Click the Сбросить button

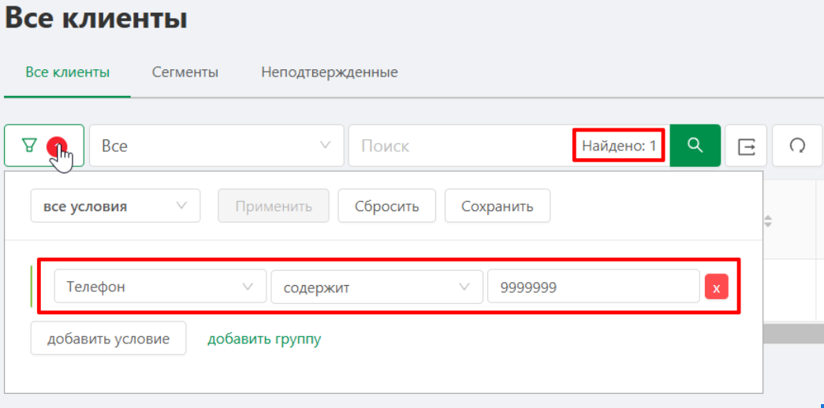click(x=387, y=206)
